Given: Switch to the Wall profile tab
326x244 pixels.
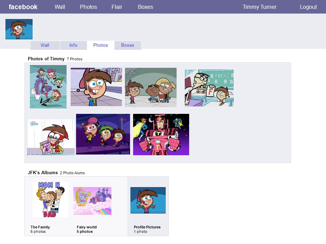Looking at the screenshot, I should 45,45.
